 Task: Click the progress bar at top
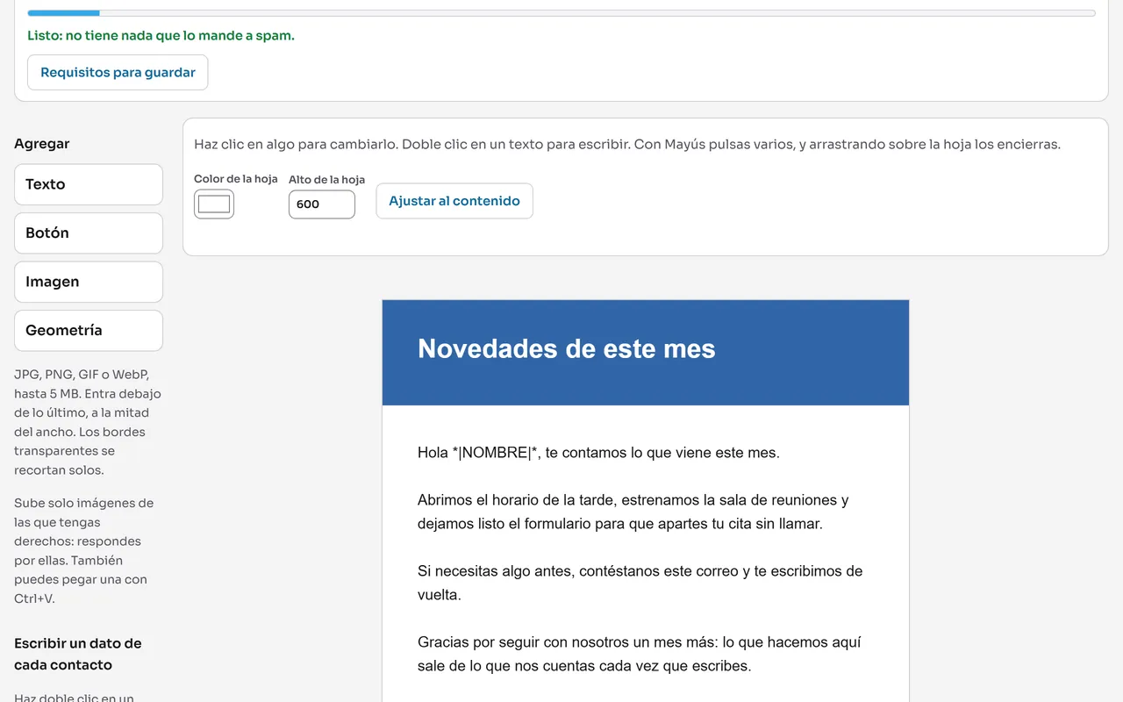click(561, 13)
